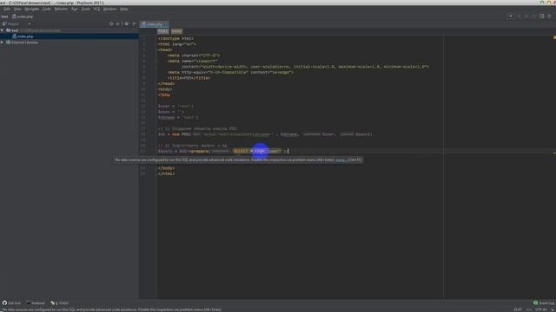Click the html breadcrumb above the editor
Viewport: 556px width, 312px height.
pos(162,31)
